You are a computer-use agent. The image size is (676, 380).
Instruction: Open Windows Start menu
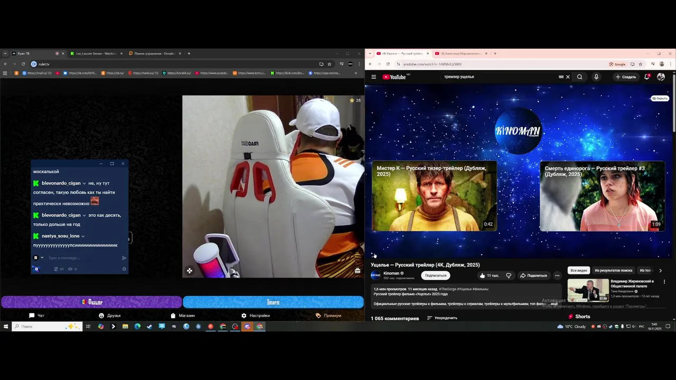pos(6,327)
